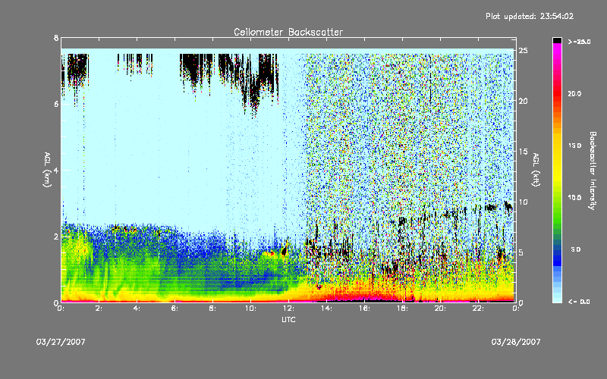Pick the red band of the colorbar
Viewport: 607px width, 379px height.
point(557,94)
